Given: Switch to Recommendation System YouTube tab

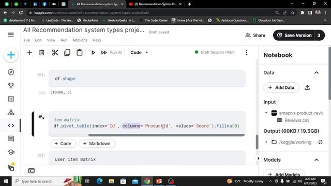Looking at the screenshot, I should 155,4.
